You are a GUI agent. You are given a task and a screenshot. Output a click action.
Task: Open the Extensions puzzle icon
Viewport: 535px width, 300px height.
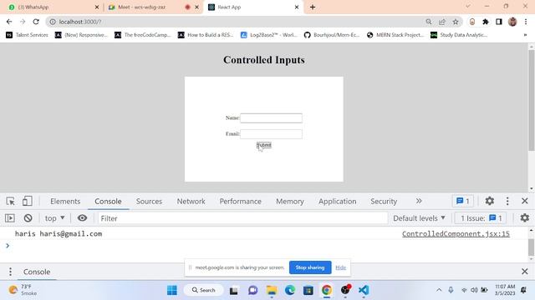pyautogui.click(x=486, y=22)
